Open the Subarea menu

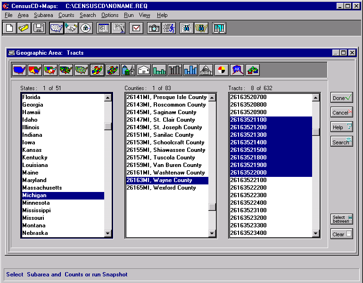(43, 15)
